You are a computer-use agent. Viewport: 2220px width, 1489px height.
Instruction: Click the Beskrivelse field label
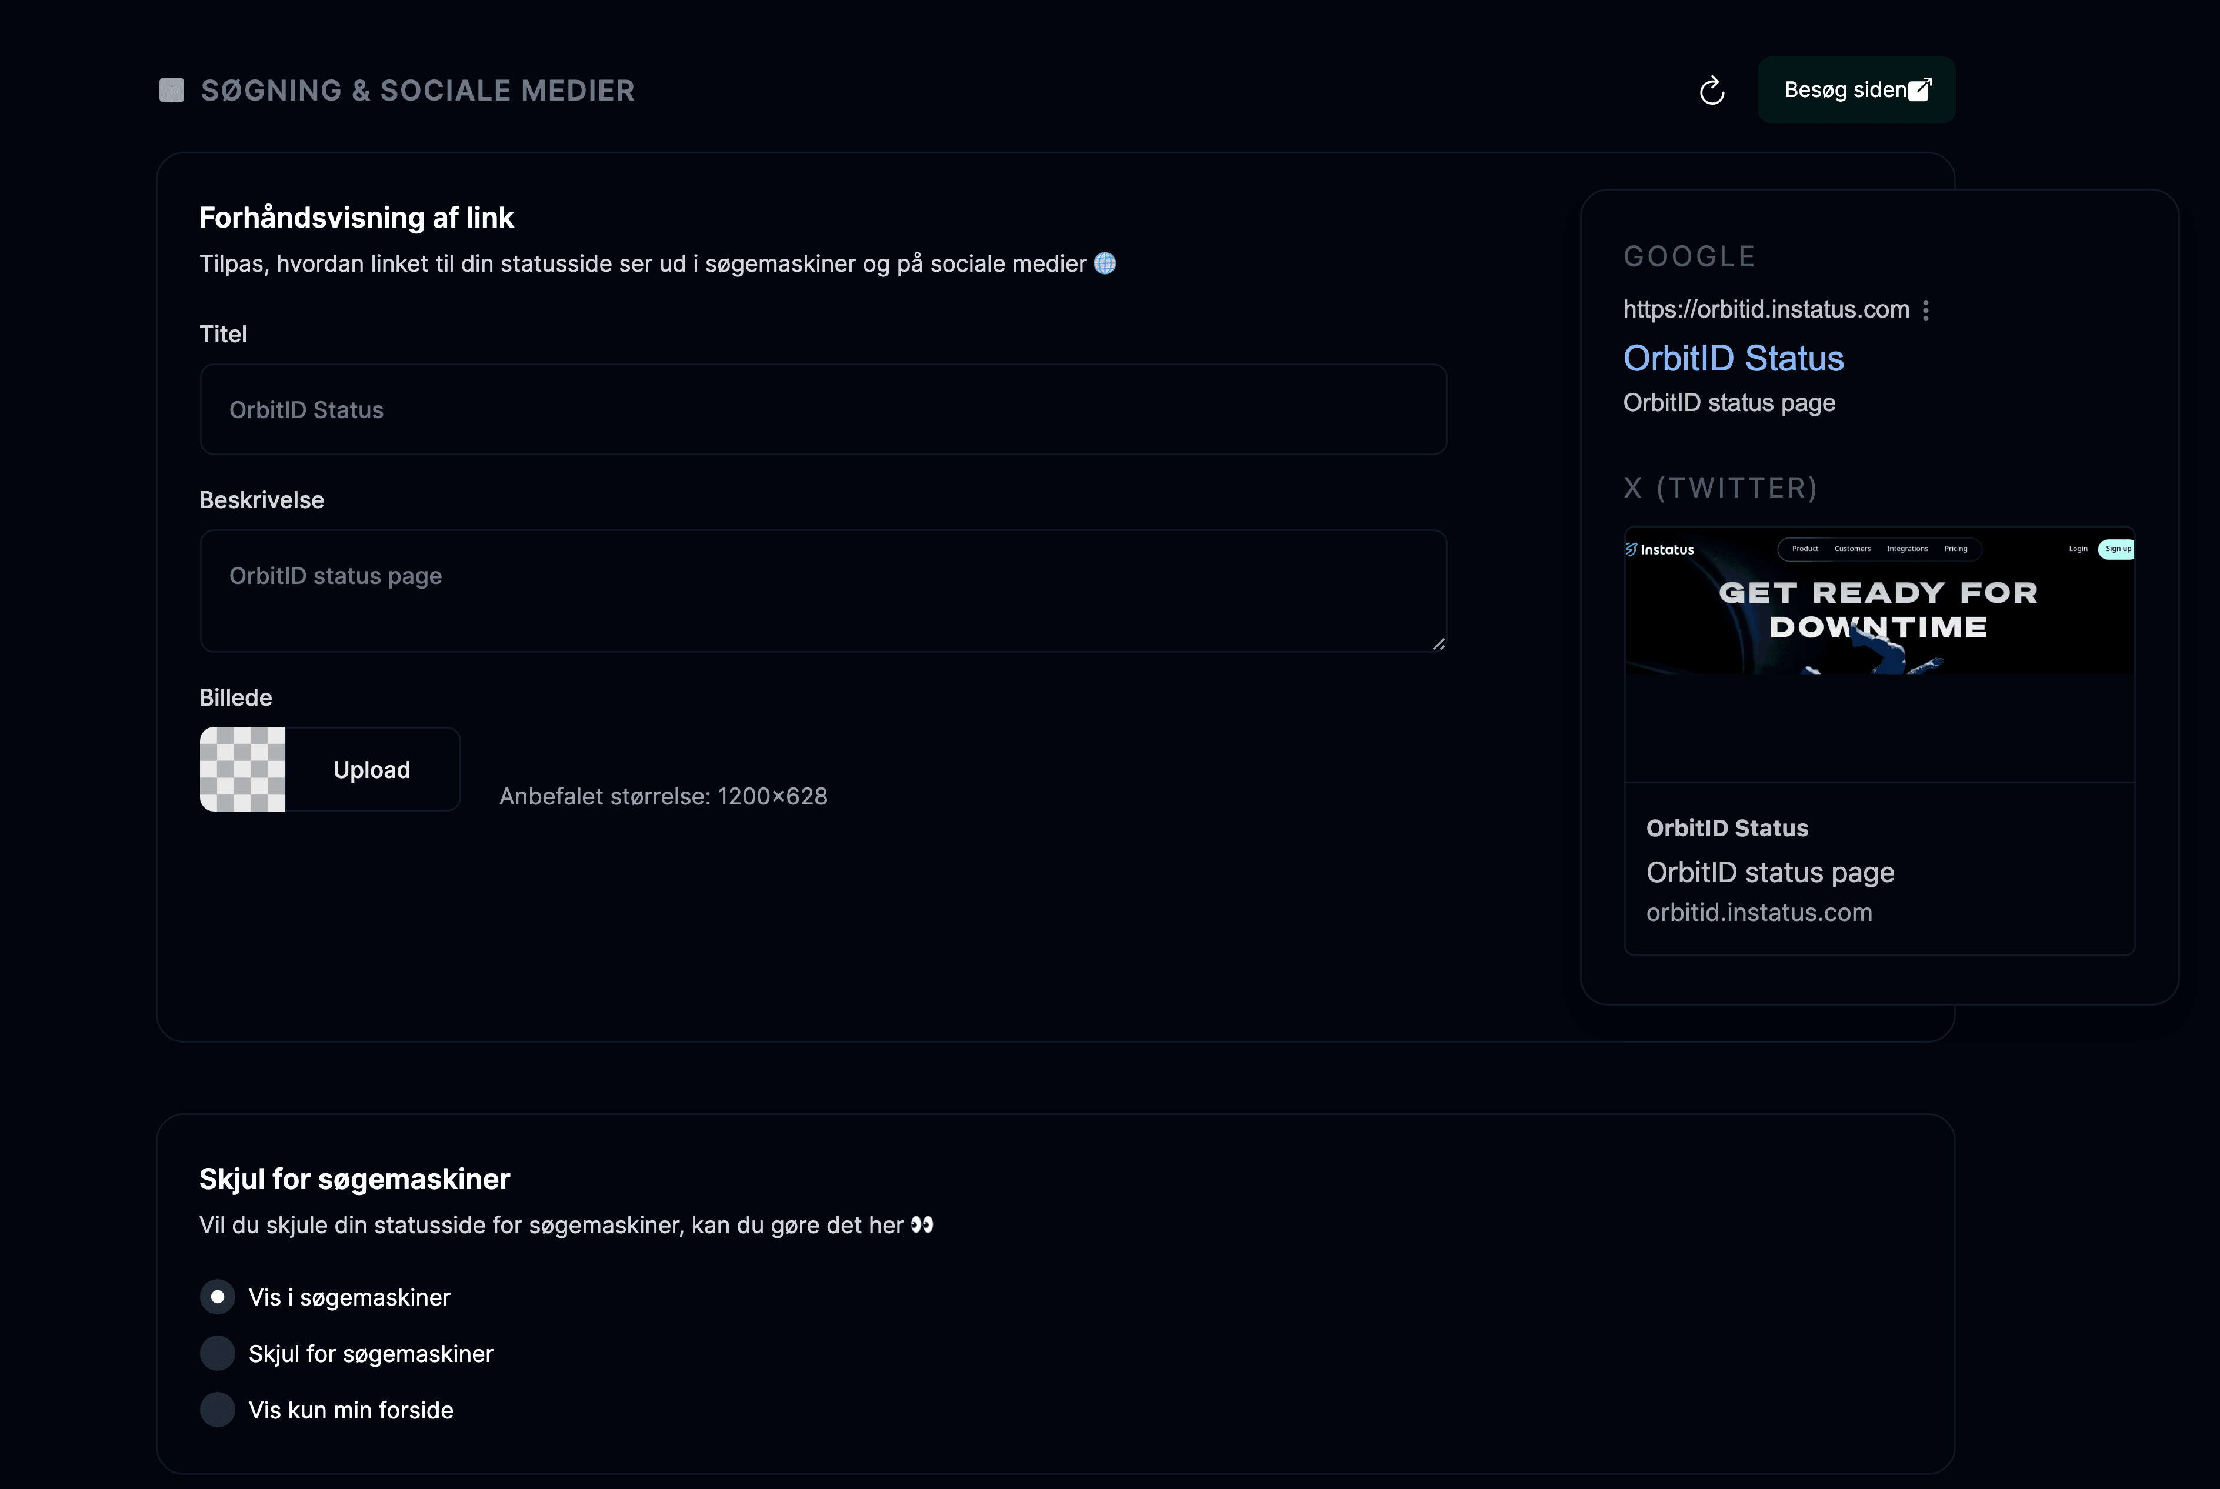[x=262, y=500]
